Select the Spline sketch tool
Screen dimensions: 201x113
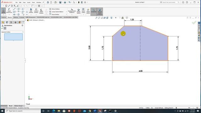23,9
